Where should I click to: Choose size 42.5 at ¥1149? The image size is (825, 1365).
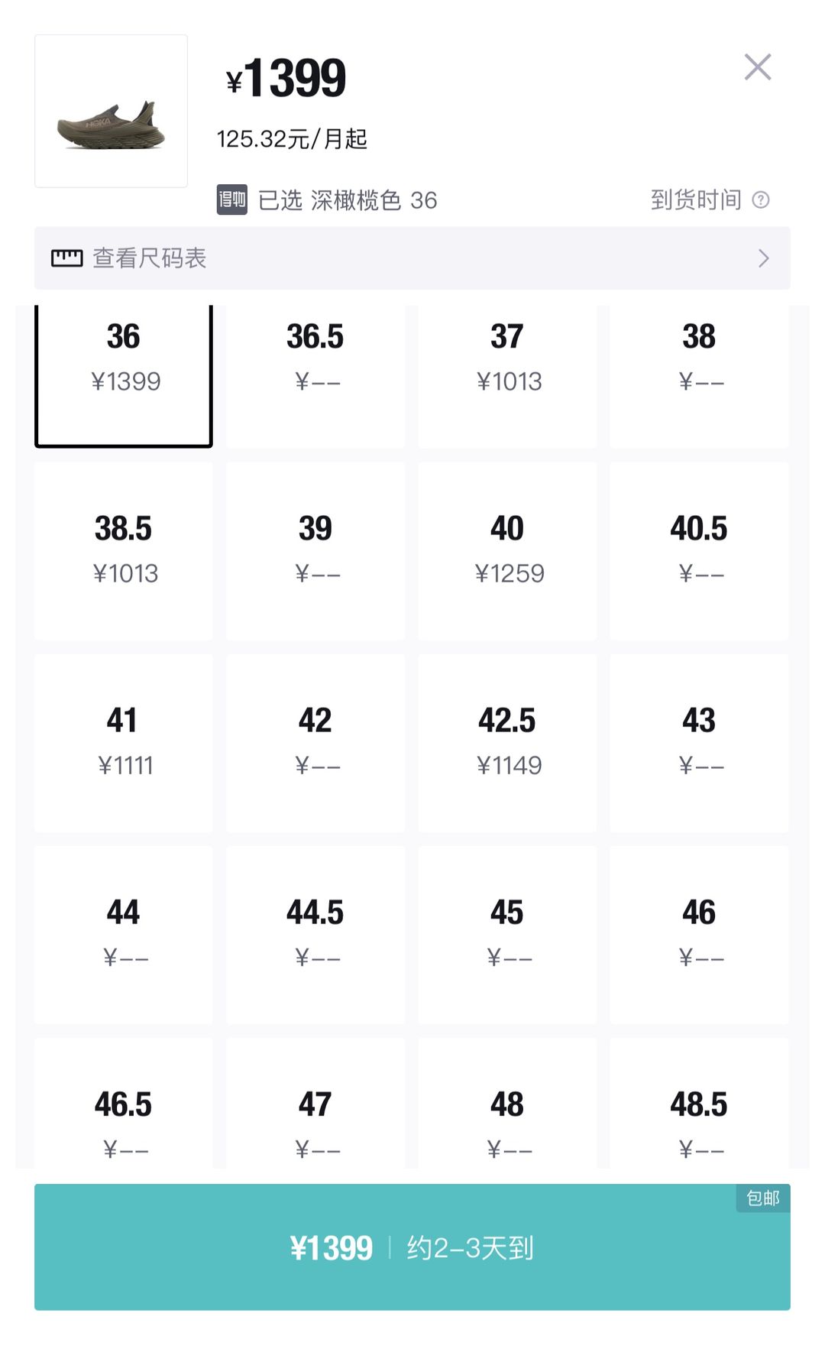pos(507,742)
